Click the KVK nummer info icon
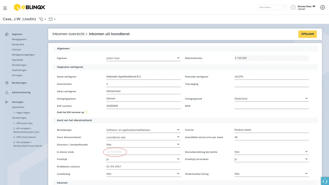This screenshot has width=329, height=185. 87,112
